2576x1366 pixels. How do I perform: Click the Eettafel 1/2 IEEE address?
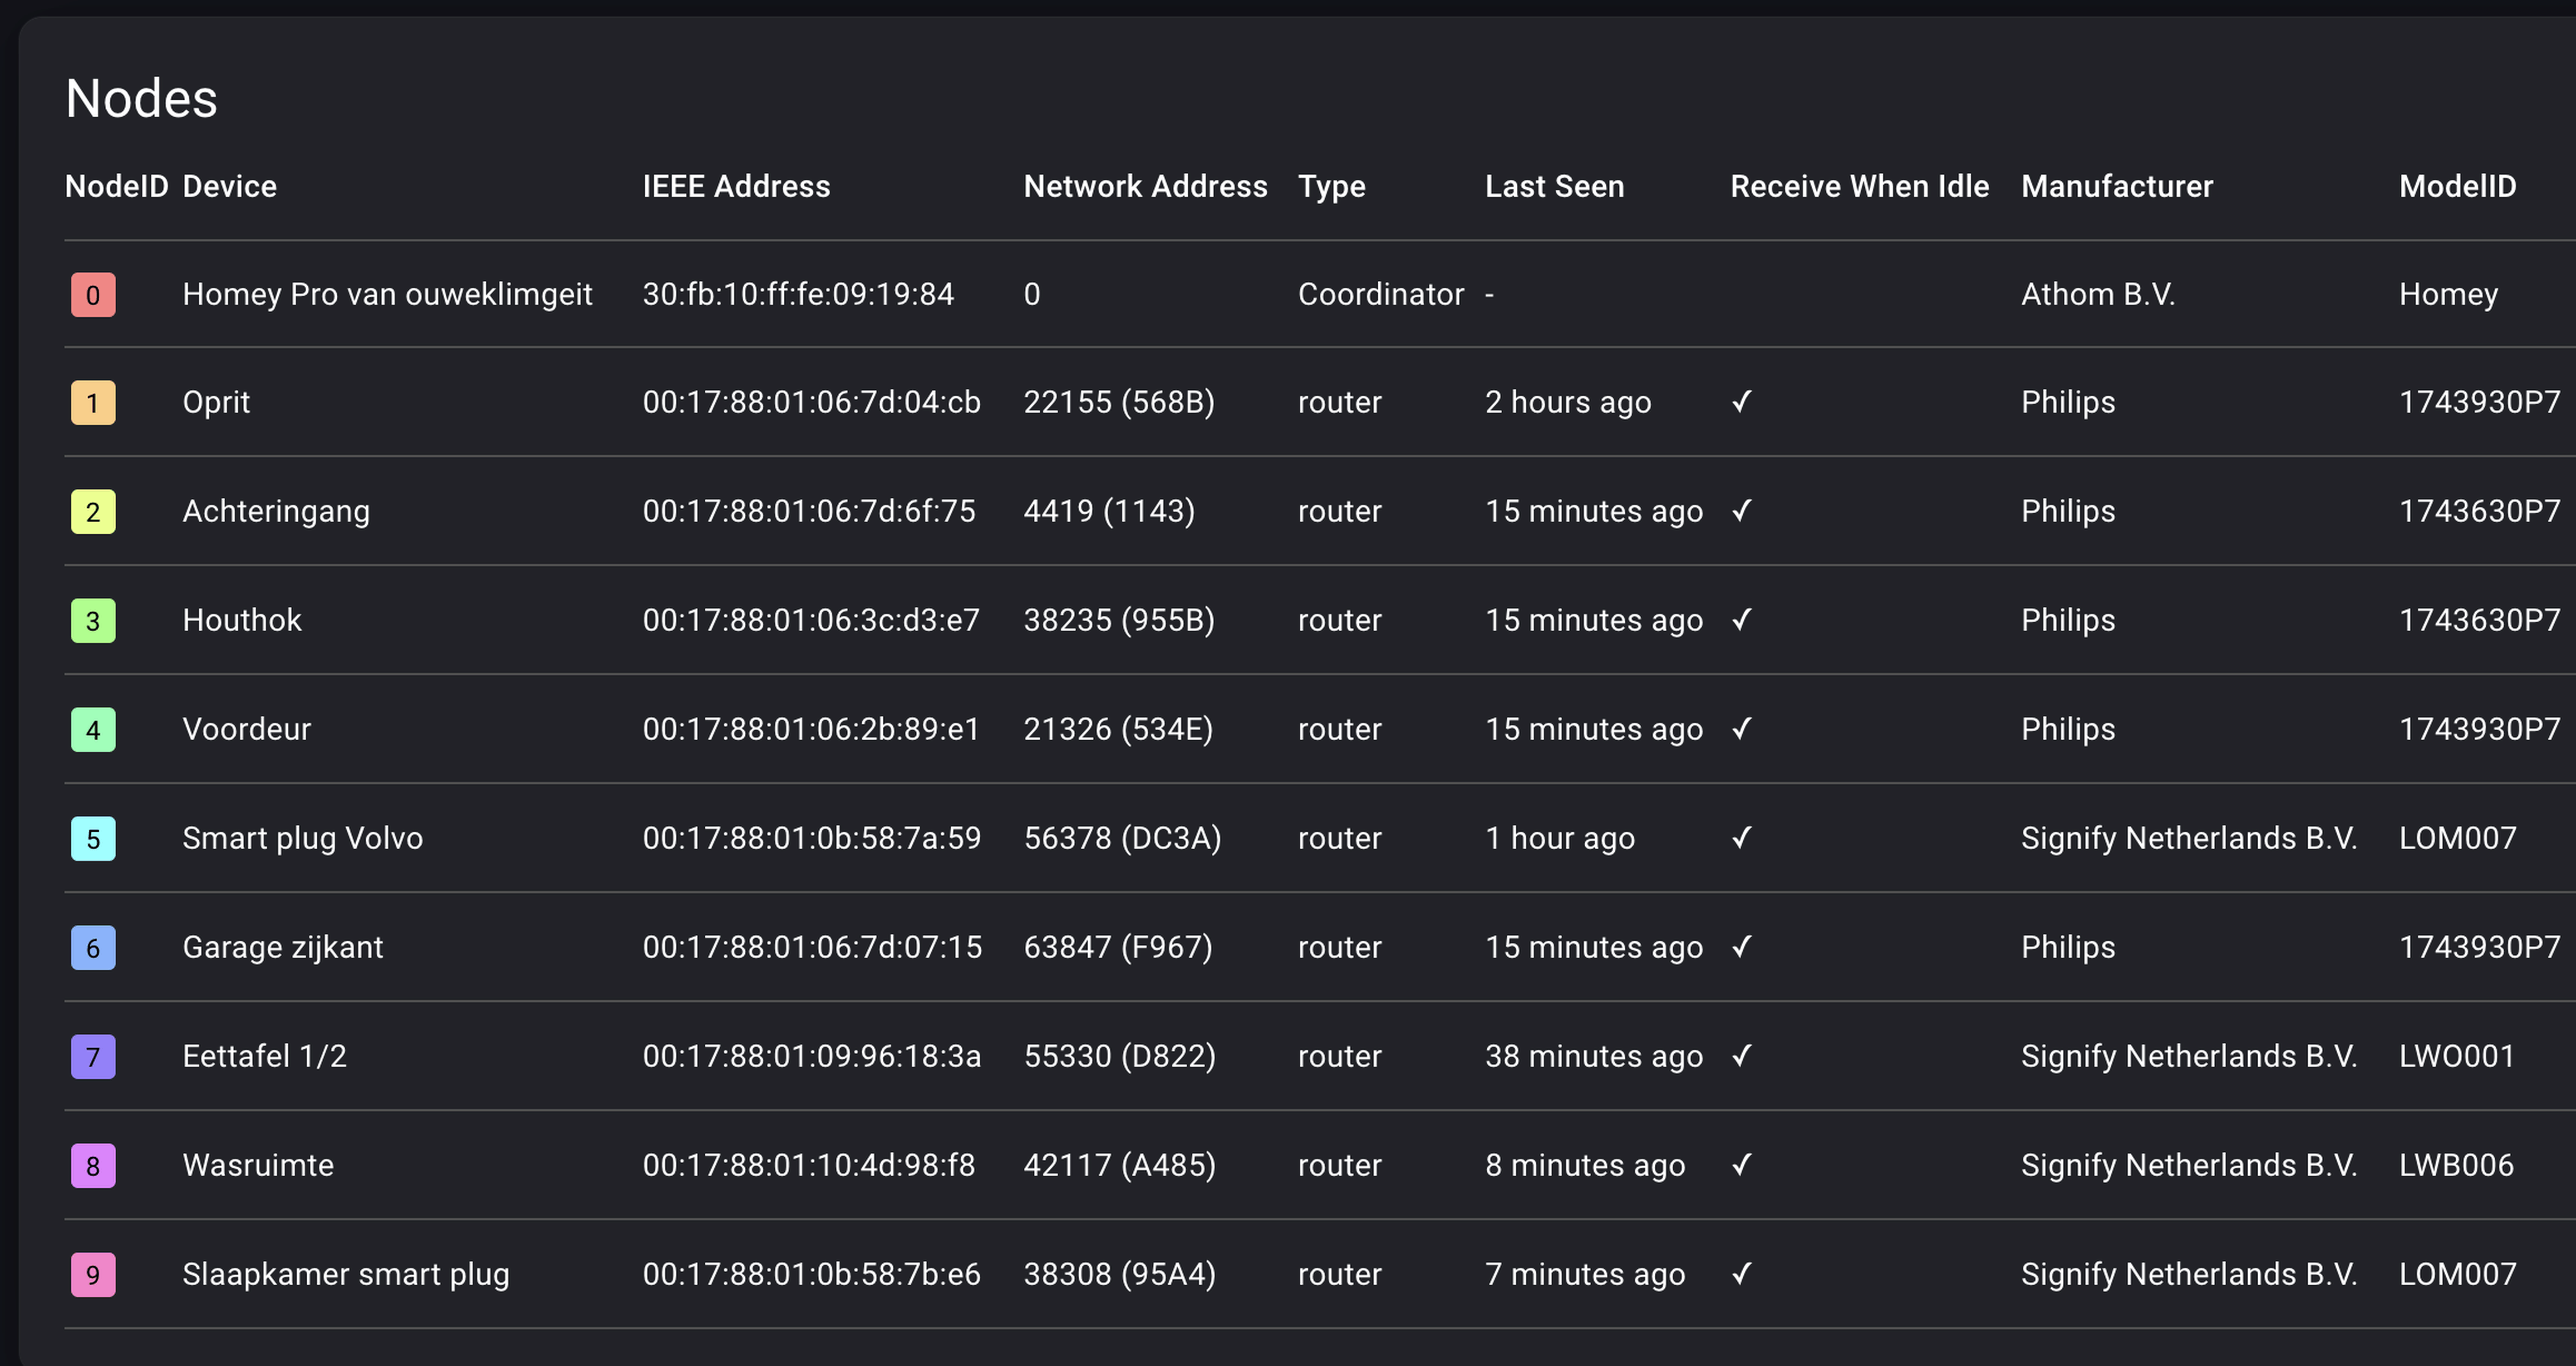coord(811,1056)
